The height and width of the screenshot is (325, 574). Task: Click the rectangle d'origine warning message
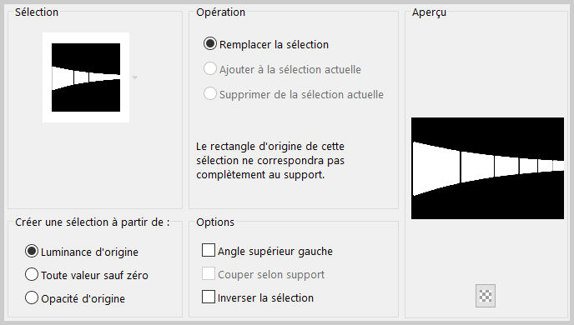pyautogui.click(x=270, y=161)
